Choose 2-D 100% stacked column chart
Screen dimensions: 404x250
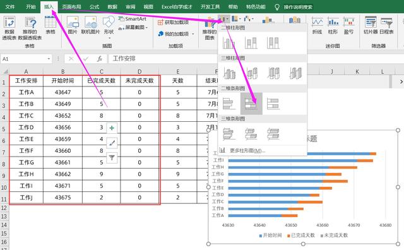[x=273, y=43]
